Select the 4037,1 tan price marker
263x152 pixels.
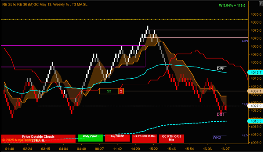coord(255,91)
